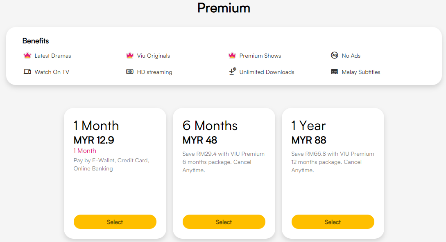Select the 6 Months plan button
446x242 pixels.
[x=224, y=222]
